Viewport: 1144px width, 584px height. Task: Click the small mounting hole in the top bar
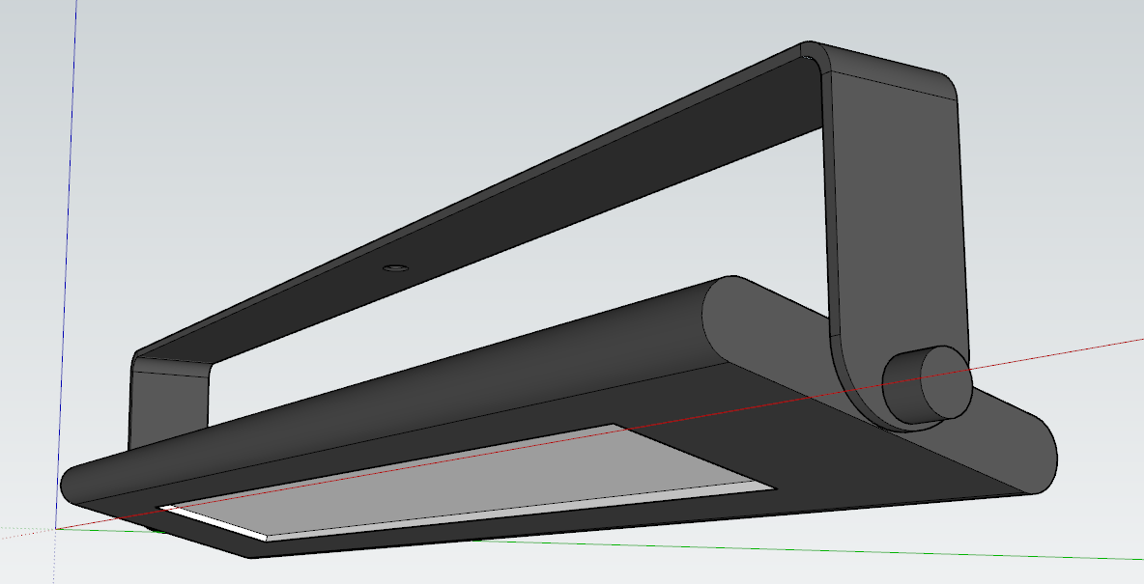[395, 268]
